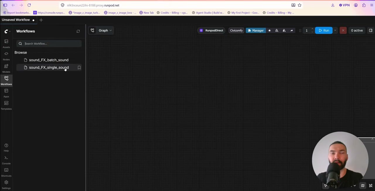Open the Templates sidebar panel
Viewport: 375px width, 191px height.
(6, 105)
